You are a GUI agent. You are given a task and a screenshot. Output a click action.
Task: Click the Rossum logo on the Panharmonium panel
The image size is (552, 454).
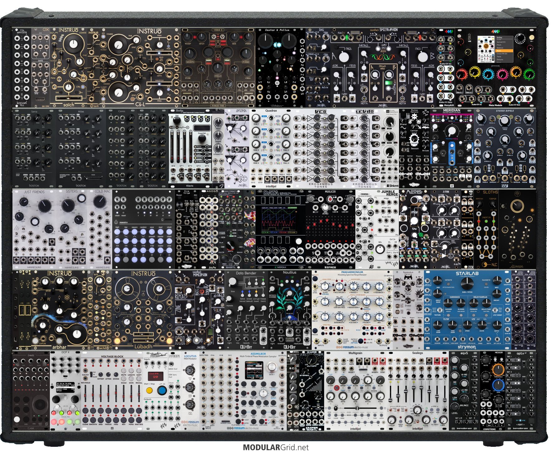click(352, 347)
